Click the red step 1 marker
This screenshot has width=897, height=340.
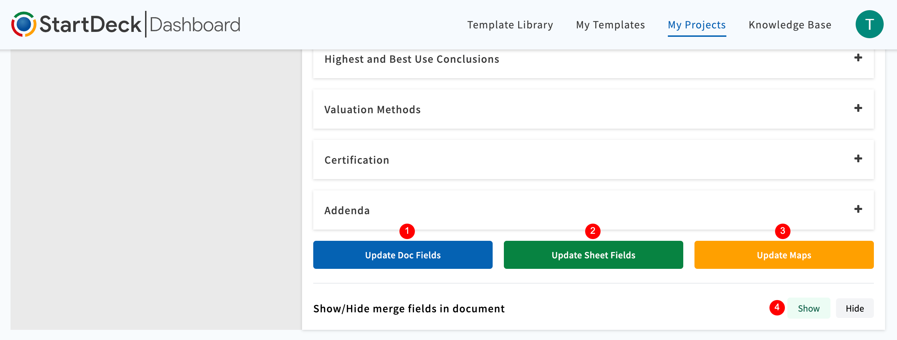(407, 231)
